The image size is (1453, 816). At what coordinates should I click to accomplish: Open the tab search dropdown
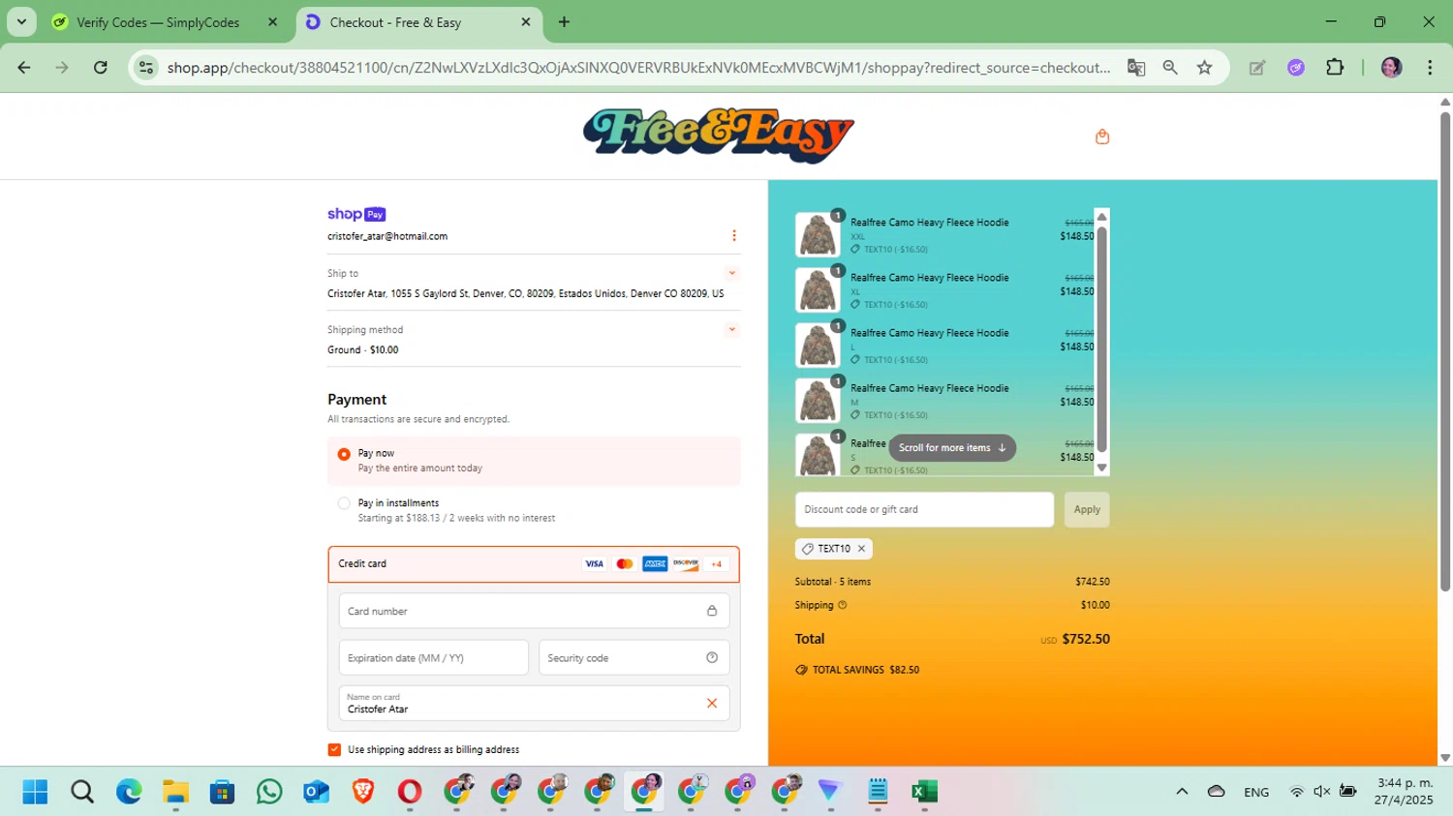pos(21,22)
